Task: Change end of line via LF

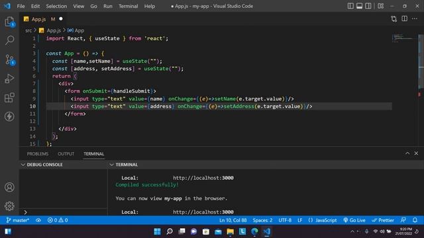Action: coord(300,220)
